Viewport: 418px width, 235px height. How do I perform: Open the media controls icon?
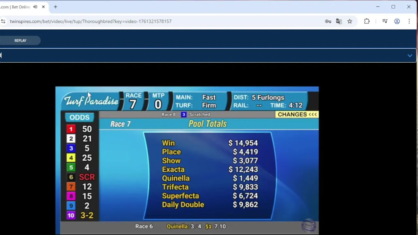click(x=385, y=21)
